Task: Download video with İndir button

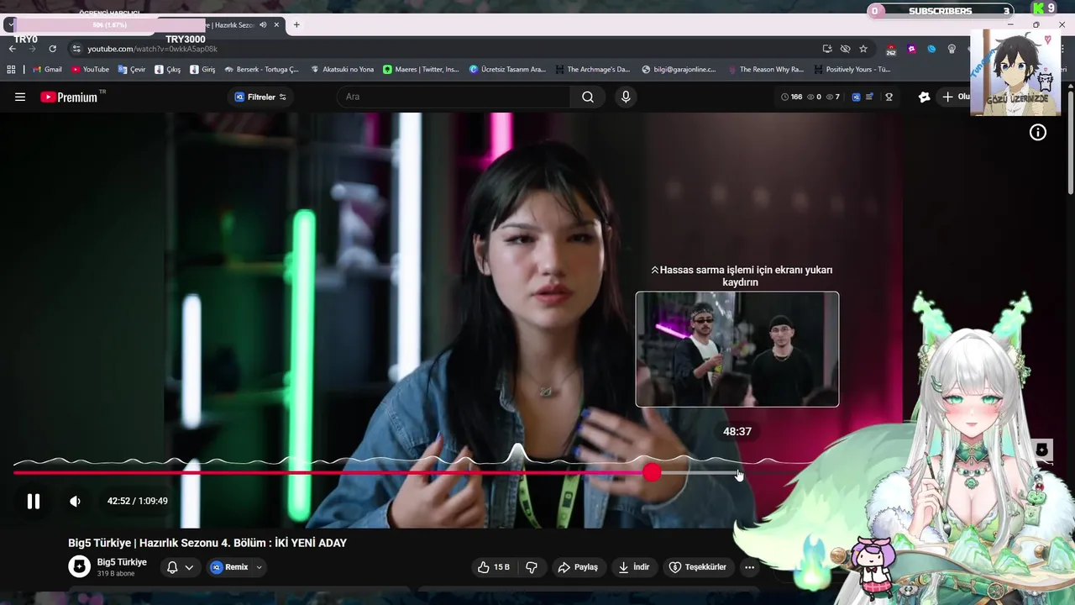Action: (634, 567)
